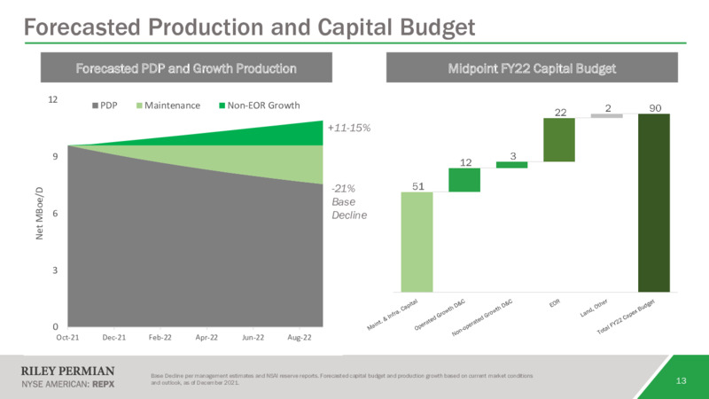Click the gray Land, Other bar
Screen dimensions: 709x399
(607, 116)
